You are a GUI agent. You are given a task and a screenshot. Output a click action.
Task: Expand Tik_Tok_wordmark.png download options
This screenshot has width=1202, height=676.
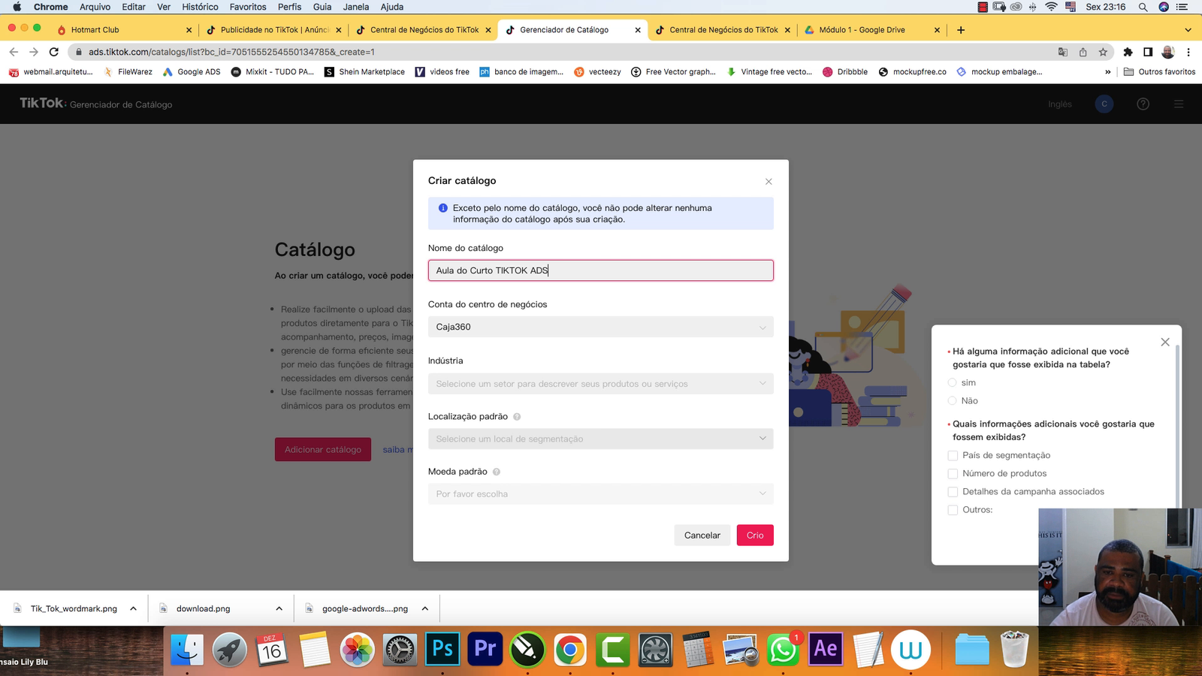(133, 608)
